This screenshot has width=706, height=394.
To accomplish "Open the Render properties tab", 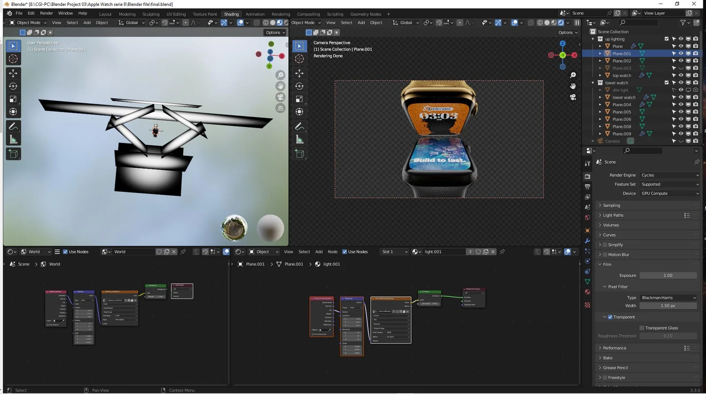I will click(x=587, y=176).
